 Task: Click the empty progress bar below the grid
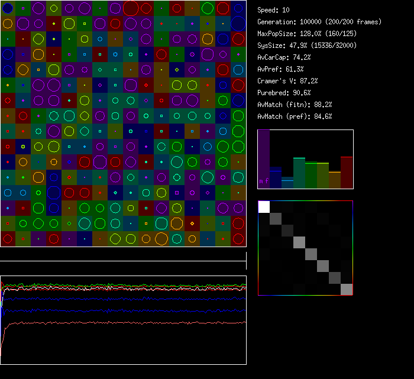click(x=123, y=254)
